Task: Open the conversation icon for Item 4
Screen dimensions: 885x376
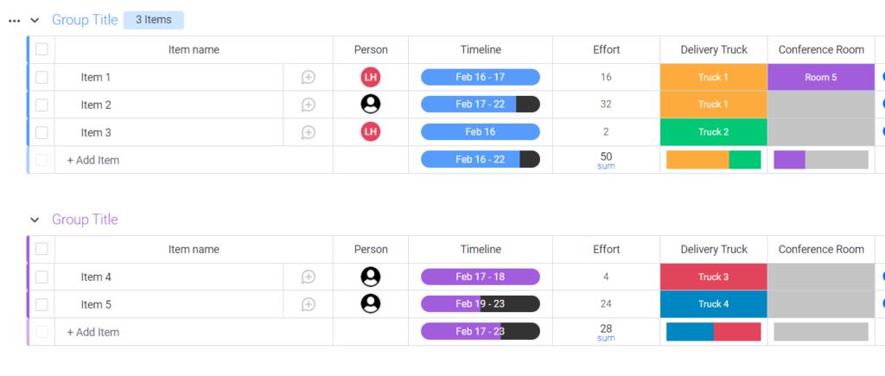Action: click(309, 277)
